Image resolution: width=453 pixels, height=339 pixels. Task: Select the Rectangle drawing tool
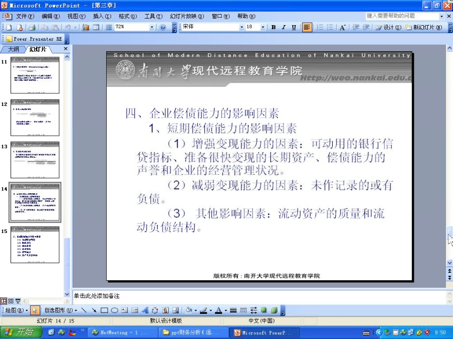point(104,310)
